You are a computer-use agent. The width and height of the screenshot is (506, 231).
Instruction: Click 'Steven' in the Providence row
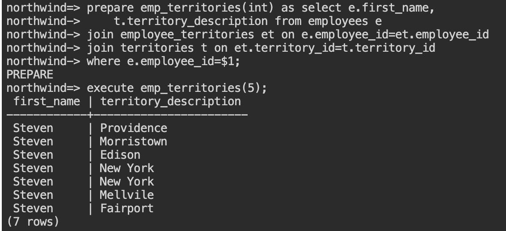tap(33, 128)
